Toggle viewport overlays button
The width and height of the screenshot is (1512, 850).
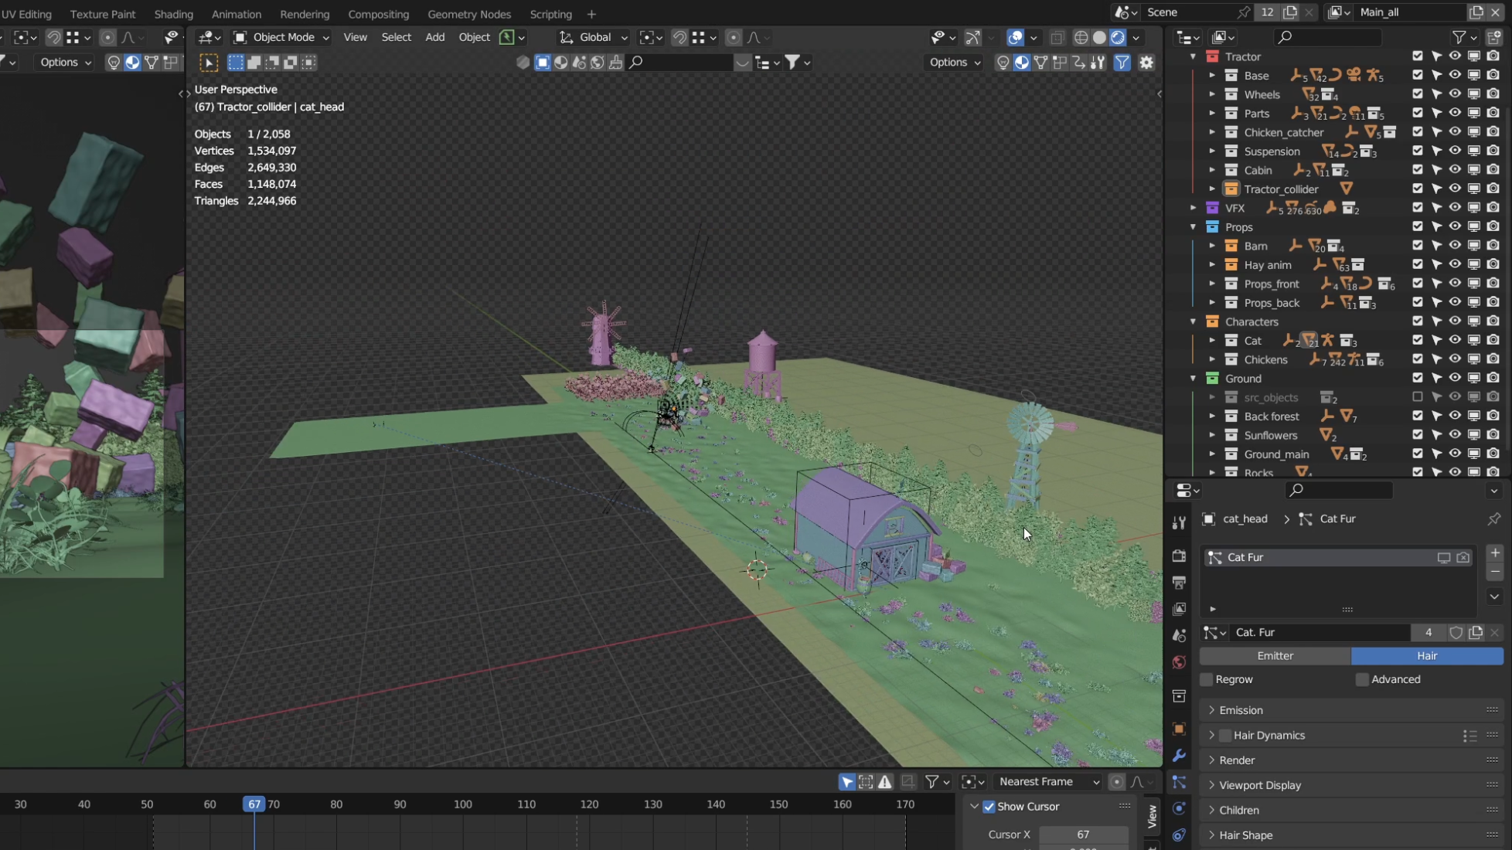tap(1016, 37)
